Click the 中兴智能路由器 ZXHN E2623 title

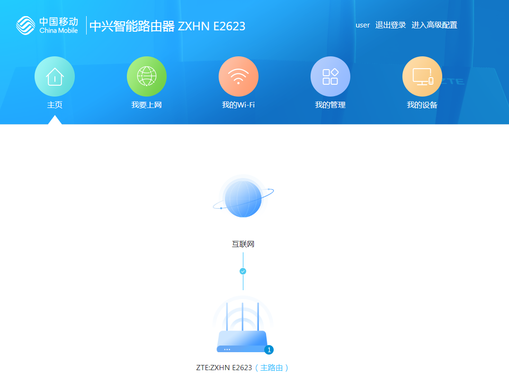point(168,26)
